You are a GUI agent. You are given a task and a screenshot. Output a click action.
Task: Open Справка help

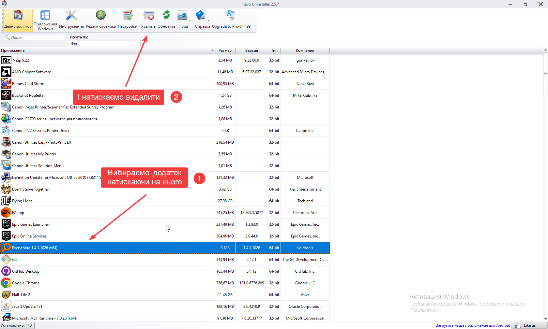pyautogui.click(x=201, y=20)
